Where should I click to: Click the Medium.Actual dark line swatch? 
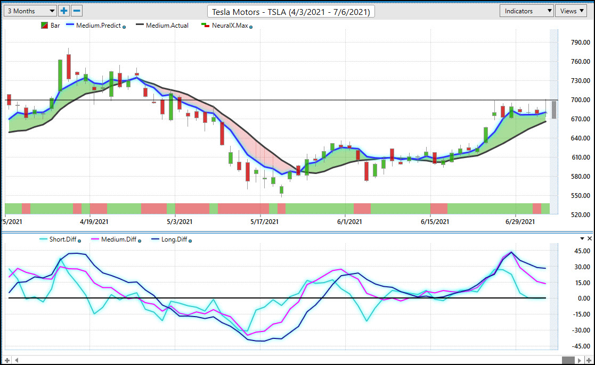pyautogui.click(x=140, y=25)
